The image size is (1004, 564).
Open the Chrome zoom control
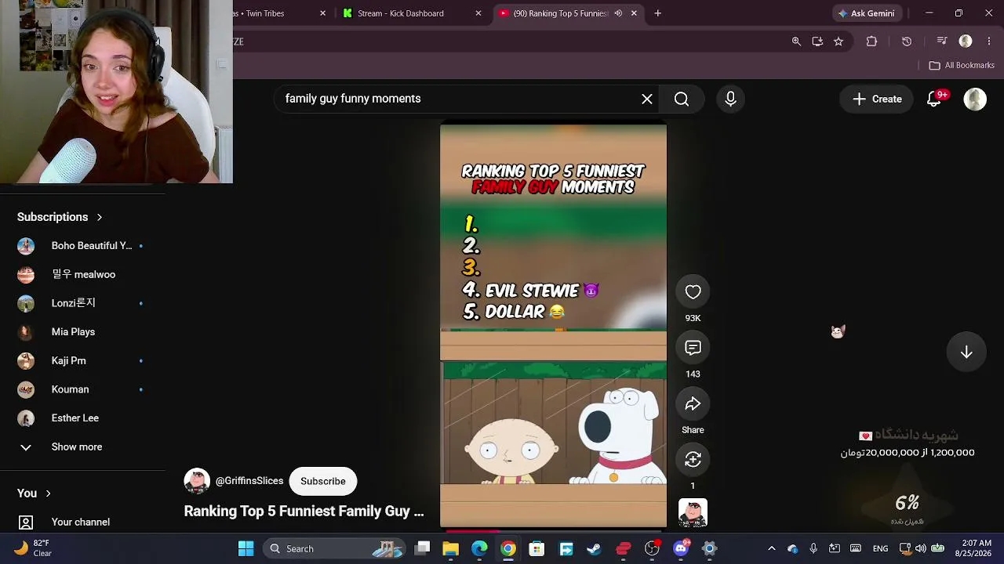(x=796, y=42)
